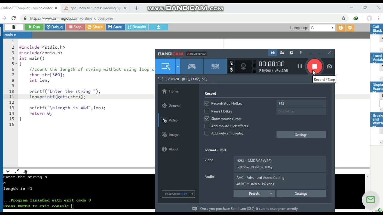Collapse the code fold arrow on line 5
The height and width of the screenshot is (215, 383).
click(x=16, y=64)
